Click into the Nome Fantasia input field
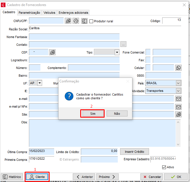 [x=74, y=37]
